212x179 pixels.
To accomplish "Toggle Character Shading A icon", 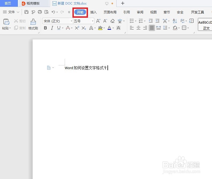I will click(118, 28).
